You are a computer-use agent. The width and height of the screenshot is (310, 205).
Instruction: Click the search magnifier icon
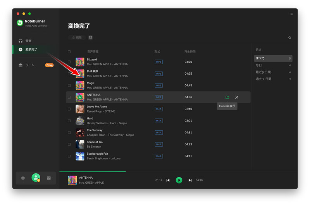coord(289,38)
